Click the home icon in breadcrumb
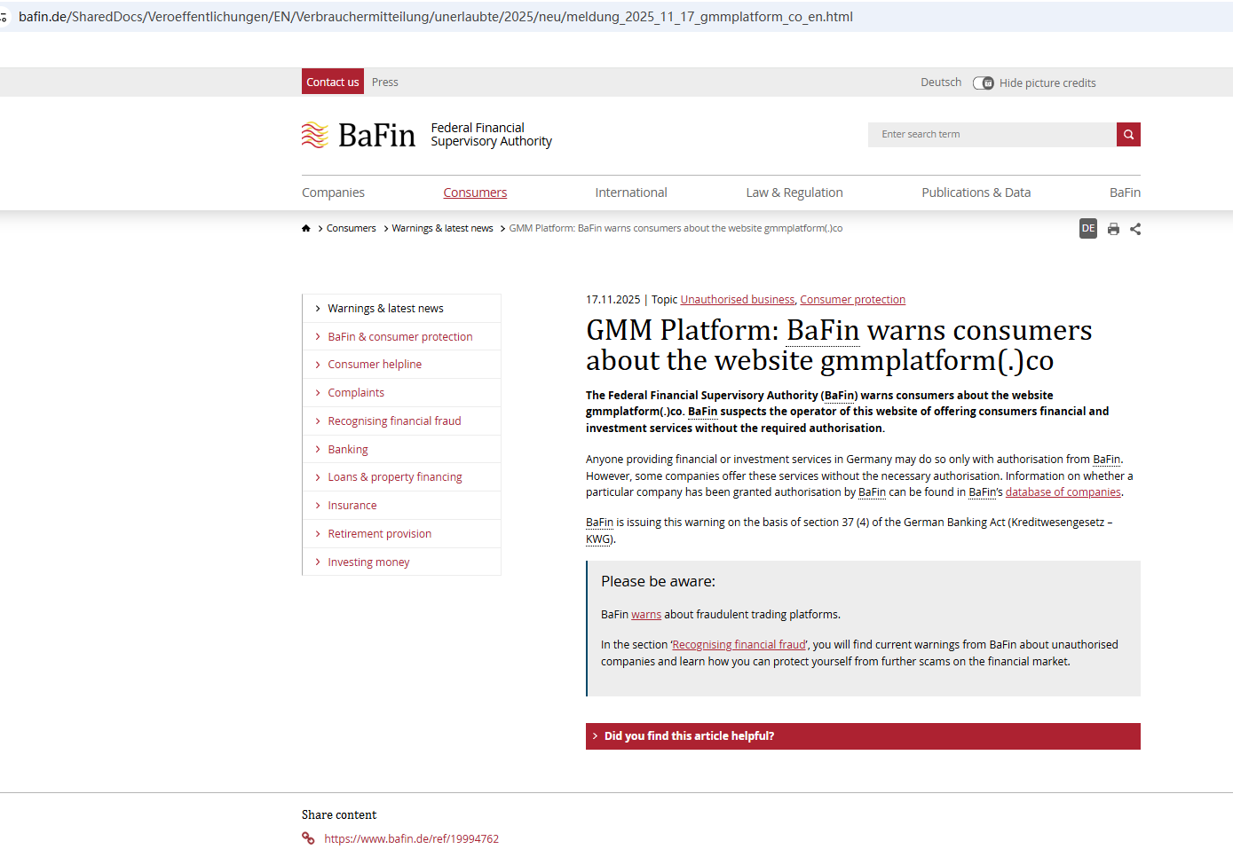Viewport: 1233px width, 857px height. (x=306, y=229)
